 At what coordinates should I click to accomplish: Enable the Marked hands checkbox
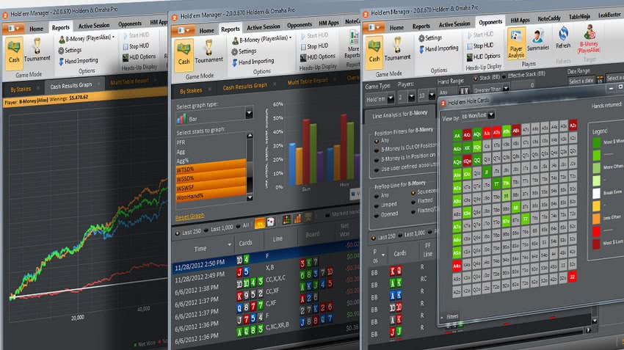coord(327,215)
